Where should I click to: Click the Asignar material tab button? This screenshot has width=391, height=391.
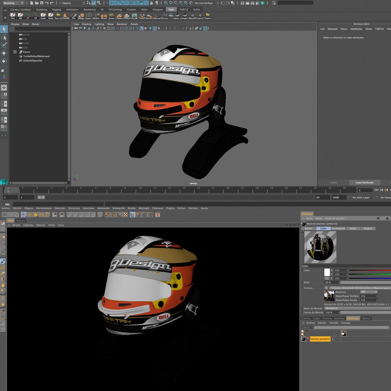click(368, 228)
